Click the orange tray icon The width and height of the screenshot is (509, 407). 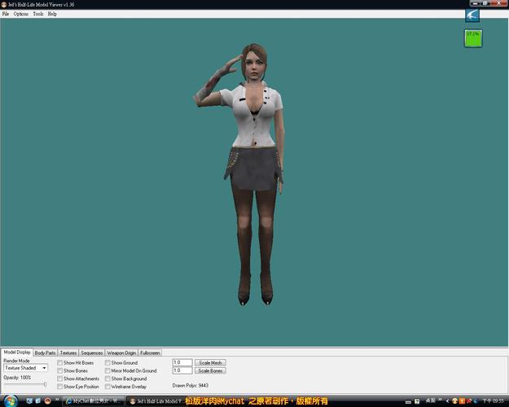click(462, 401)
